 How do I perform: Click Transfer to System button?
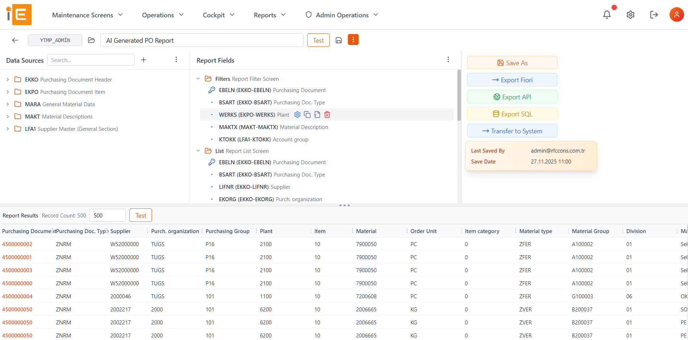tap(512, 131)
